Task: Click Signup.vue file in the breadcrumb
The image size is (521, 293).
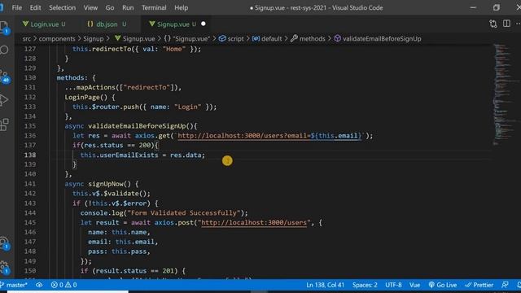Action: tap(135, 38)
